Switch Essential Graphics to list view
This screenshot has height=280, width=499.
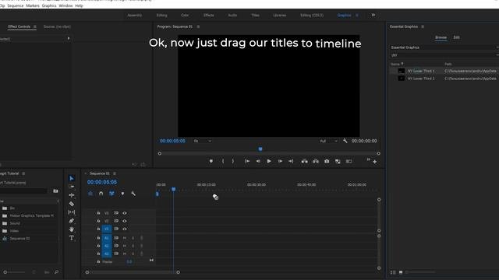pyautogui.click(x=393, y=272)
